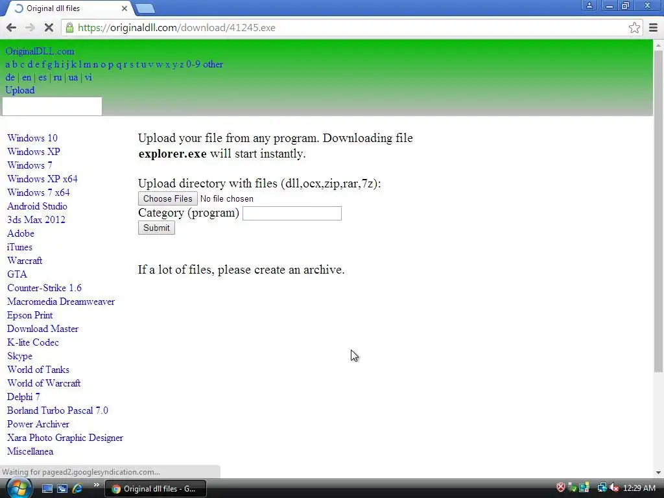Stop loading the page with the X button
The width and height of the screenshot is (664, 498).
pyautogui.click(x=49, y=27)
